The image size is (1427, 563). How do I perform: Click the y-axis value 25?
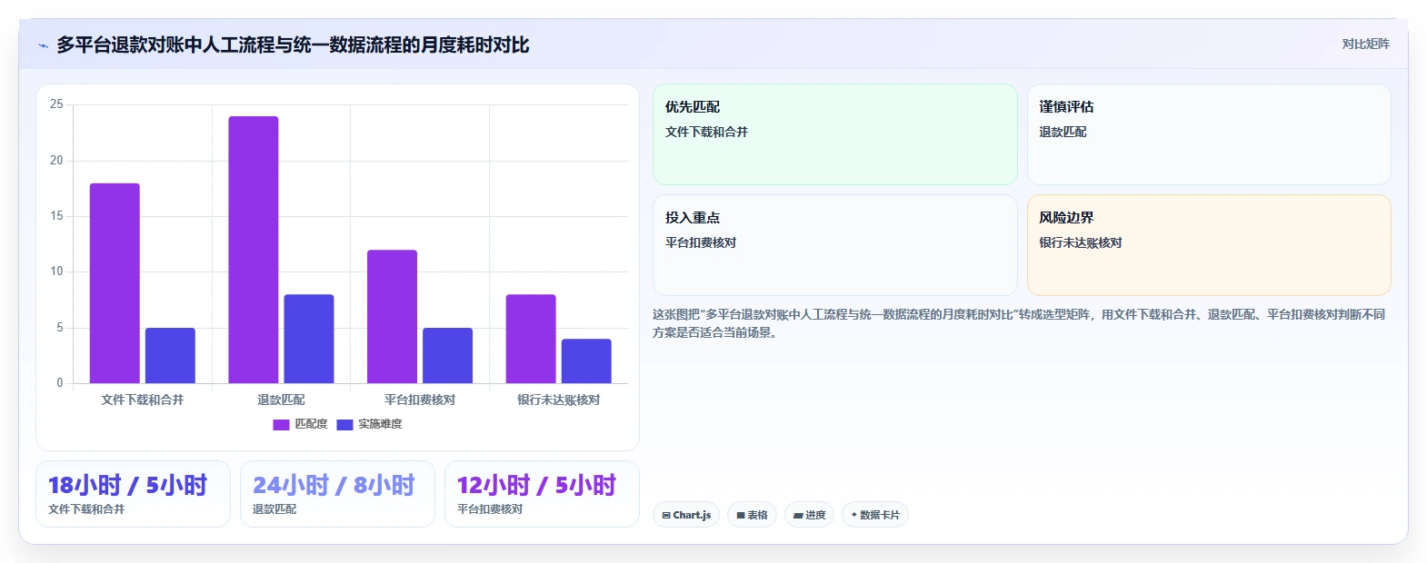click(x=56, y=104)
